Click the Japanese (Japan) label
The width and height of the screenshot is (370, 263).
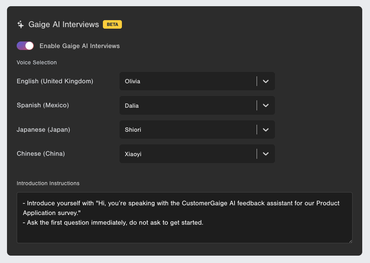[x=43, y=130]
